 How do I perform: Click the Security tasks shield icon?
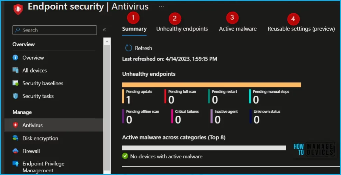click(x=15, y=96)
